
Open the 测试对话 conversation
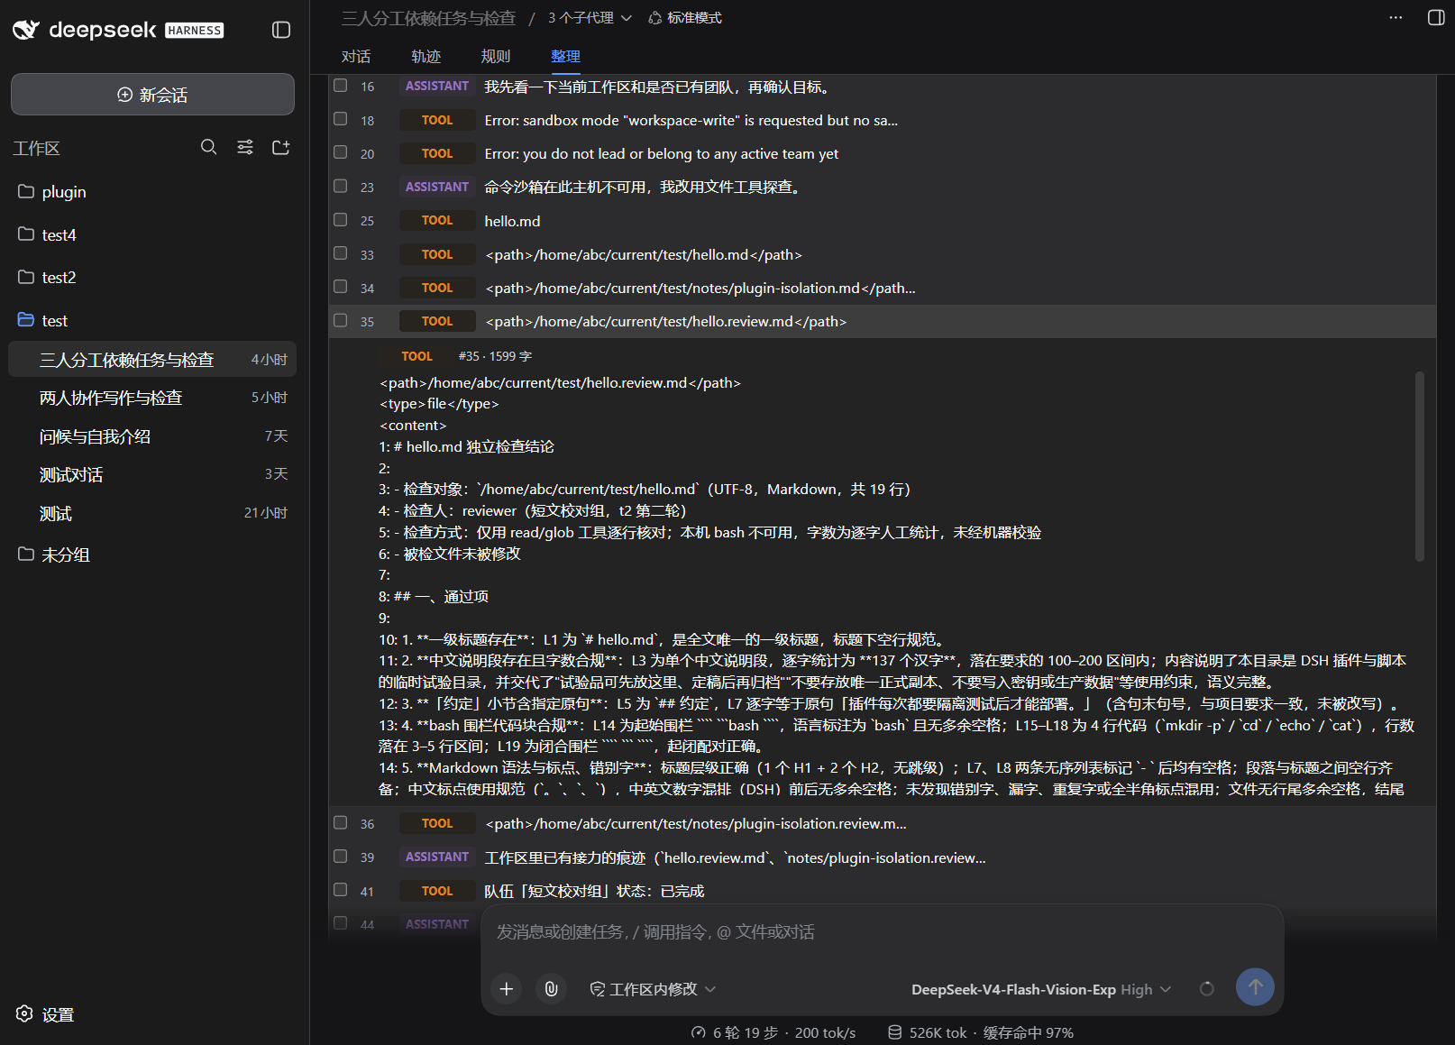pyautogui.click(x=152, y=474)
